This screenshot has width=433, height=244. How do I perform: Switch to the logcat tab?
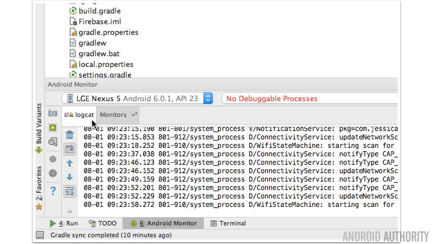[79, 115]
